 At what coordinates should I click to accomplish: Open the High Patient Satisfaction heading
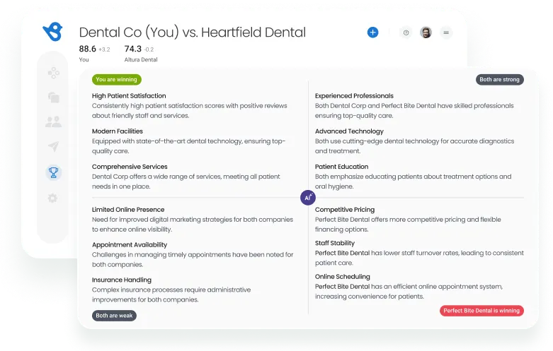tap(129, 95)
